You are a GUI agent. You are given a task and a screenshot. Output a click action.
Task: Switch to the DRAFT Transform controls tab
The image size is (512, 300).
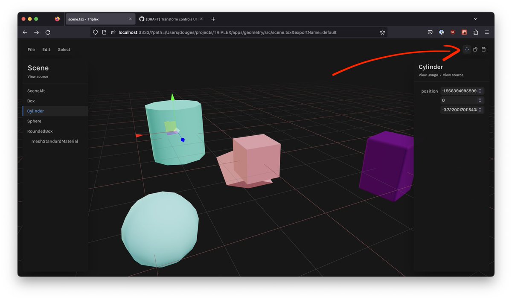tap(172, 19)
